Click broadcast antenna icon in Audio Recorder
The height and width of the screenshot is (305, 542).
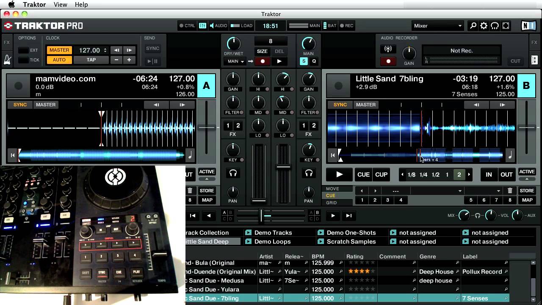(388, 49)
